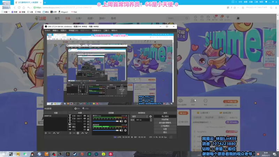Click the browser address bar URL

click(64, 8)
